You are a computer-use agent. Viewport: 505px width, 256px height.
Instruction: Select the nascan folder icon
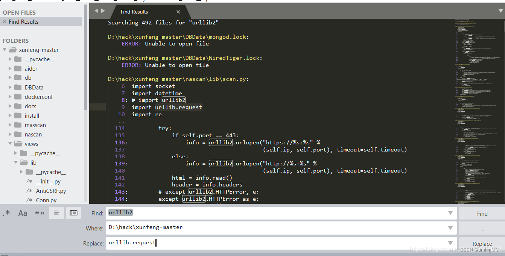pos(18,134)
